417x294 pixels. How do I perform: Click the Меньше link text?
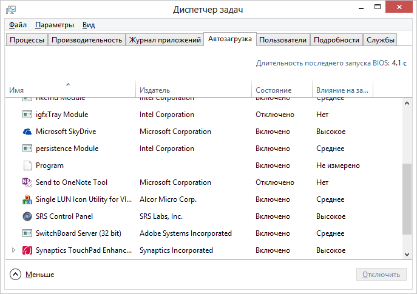coord(39,275)
